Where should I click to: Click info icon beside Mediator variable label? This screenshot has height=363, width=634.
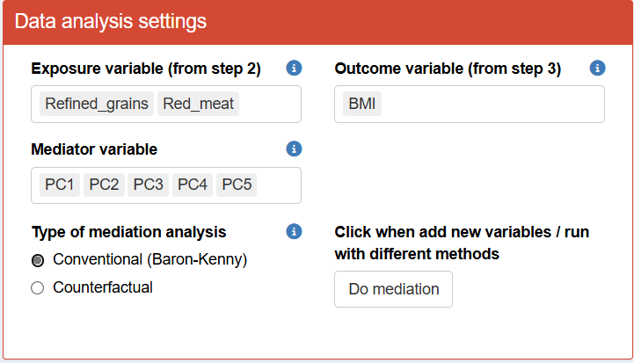[295, 149]
